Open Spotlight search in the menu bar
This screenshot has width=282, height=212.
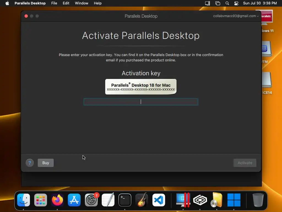pos(227,3)
